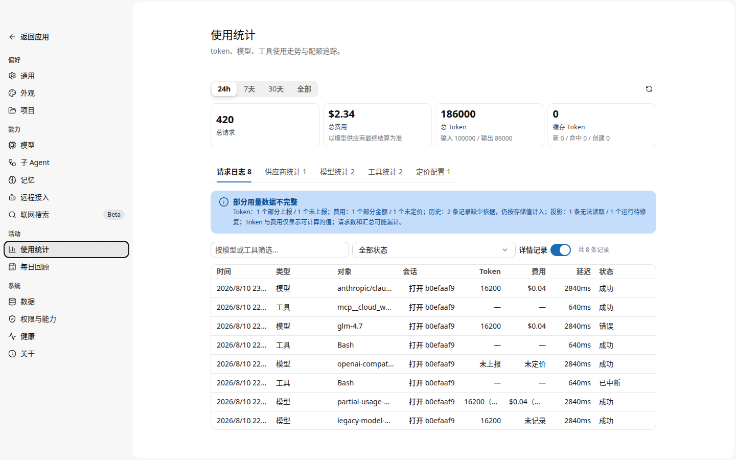Refresh usage statistics with the reload icon

(x=649, y=89)
